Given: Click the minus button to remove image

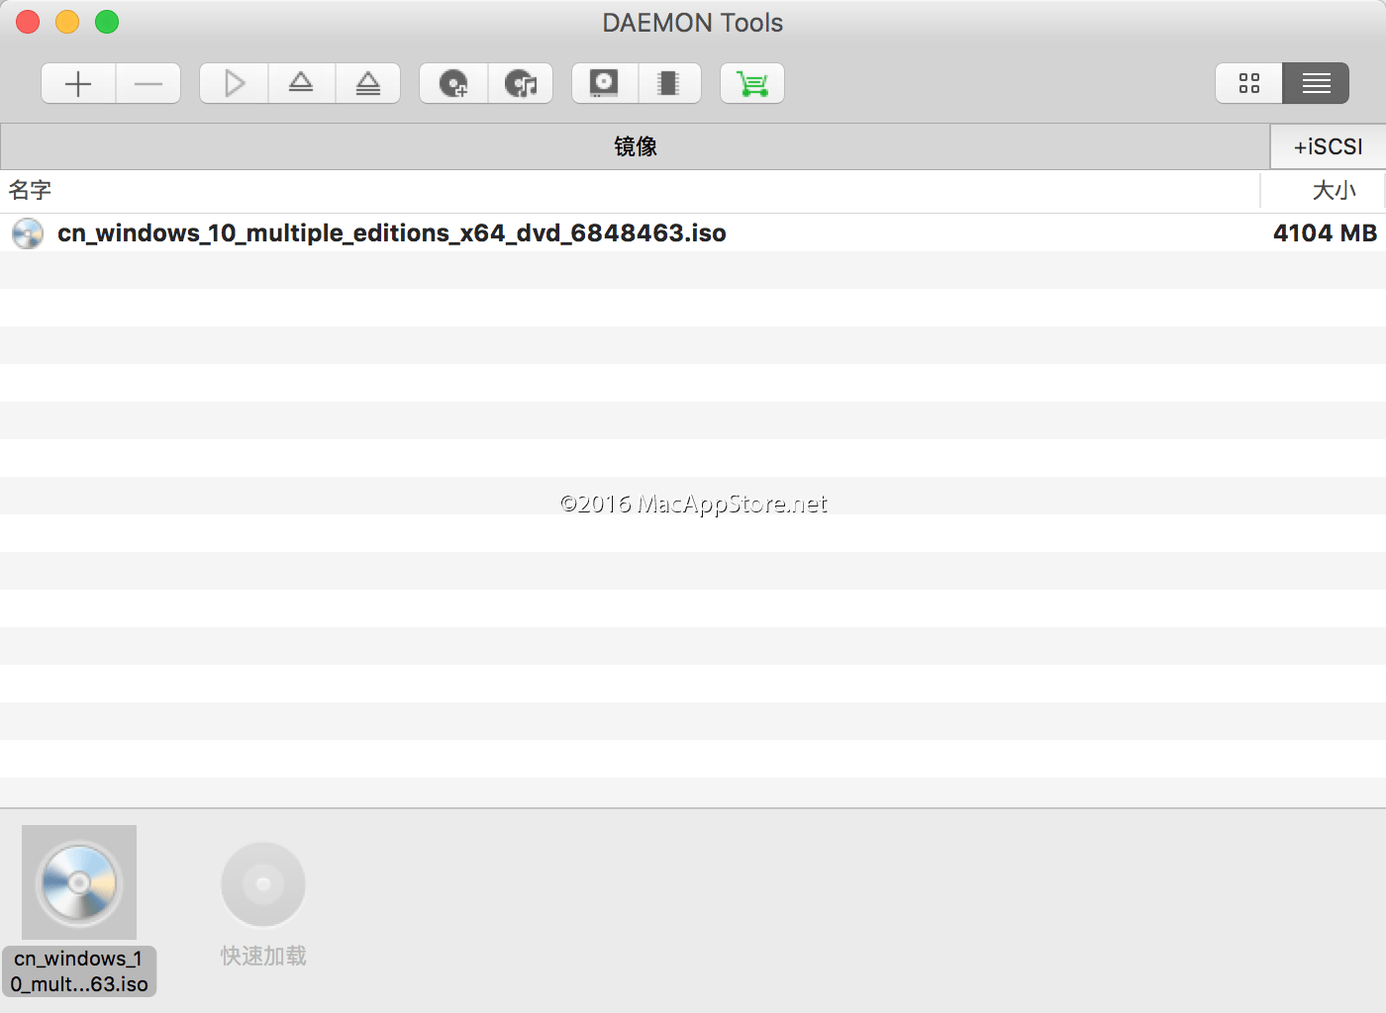Looking at the screenshot, I should [x=148, y=84].
